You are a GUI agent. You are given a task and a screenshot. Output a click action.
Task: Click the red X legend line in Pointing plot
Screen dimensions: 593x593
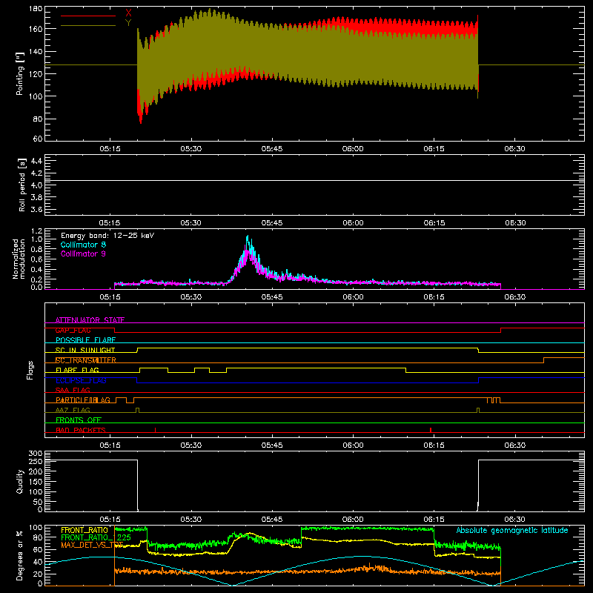click(x=88, y=16)
